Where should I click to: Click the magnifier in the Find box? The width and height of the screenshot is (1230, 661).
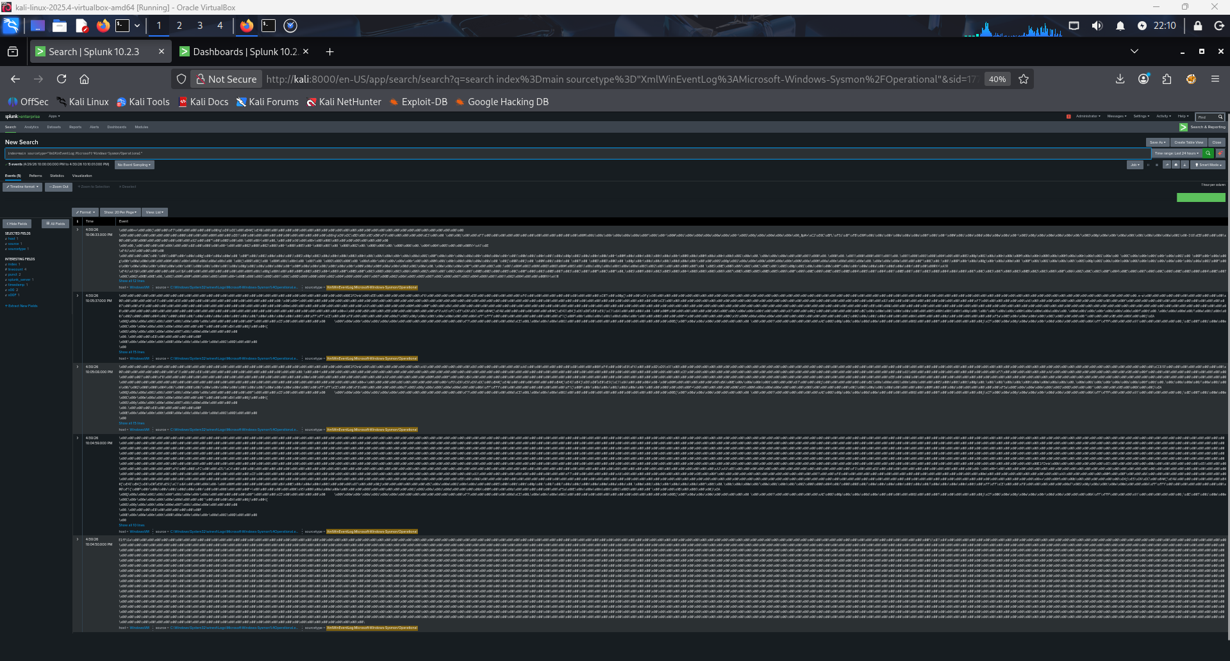click(x=1220, y=117)
